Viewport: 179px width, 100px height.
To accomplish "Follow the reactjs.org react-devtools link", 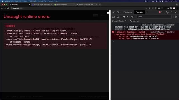I will 149,29.
